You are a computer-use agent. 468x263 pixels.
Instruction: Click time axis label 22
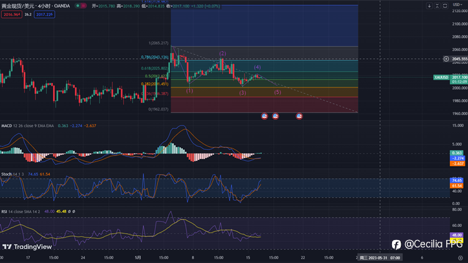tap(303, 257)
